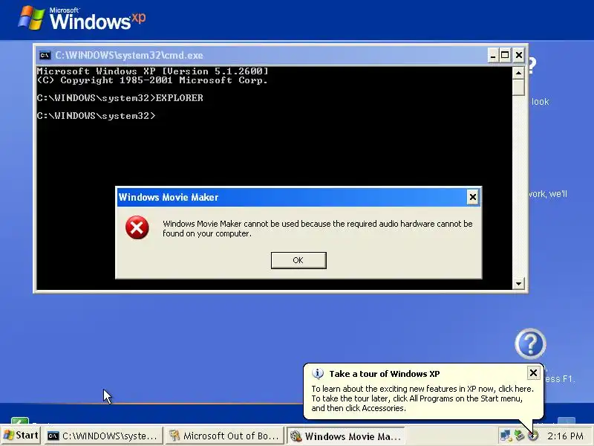Click the '(C) Copyright 1985-2001 Microsoft Corp.' line
594x446 pixels.
153,80
